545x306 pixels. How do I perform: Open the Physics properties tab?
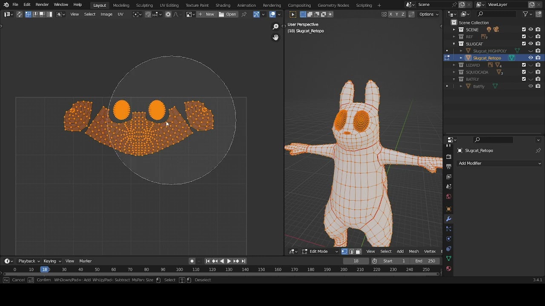pyautogui.click(x=448, y=238)
